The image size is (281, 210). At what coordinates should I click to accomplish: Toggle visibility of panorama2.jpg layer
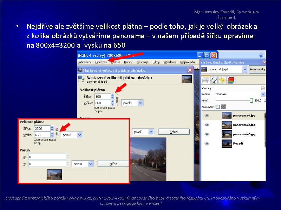pyautogui.click(x=207, y=134)
